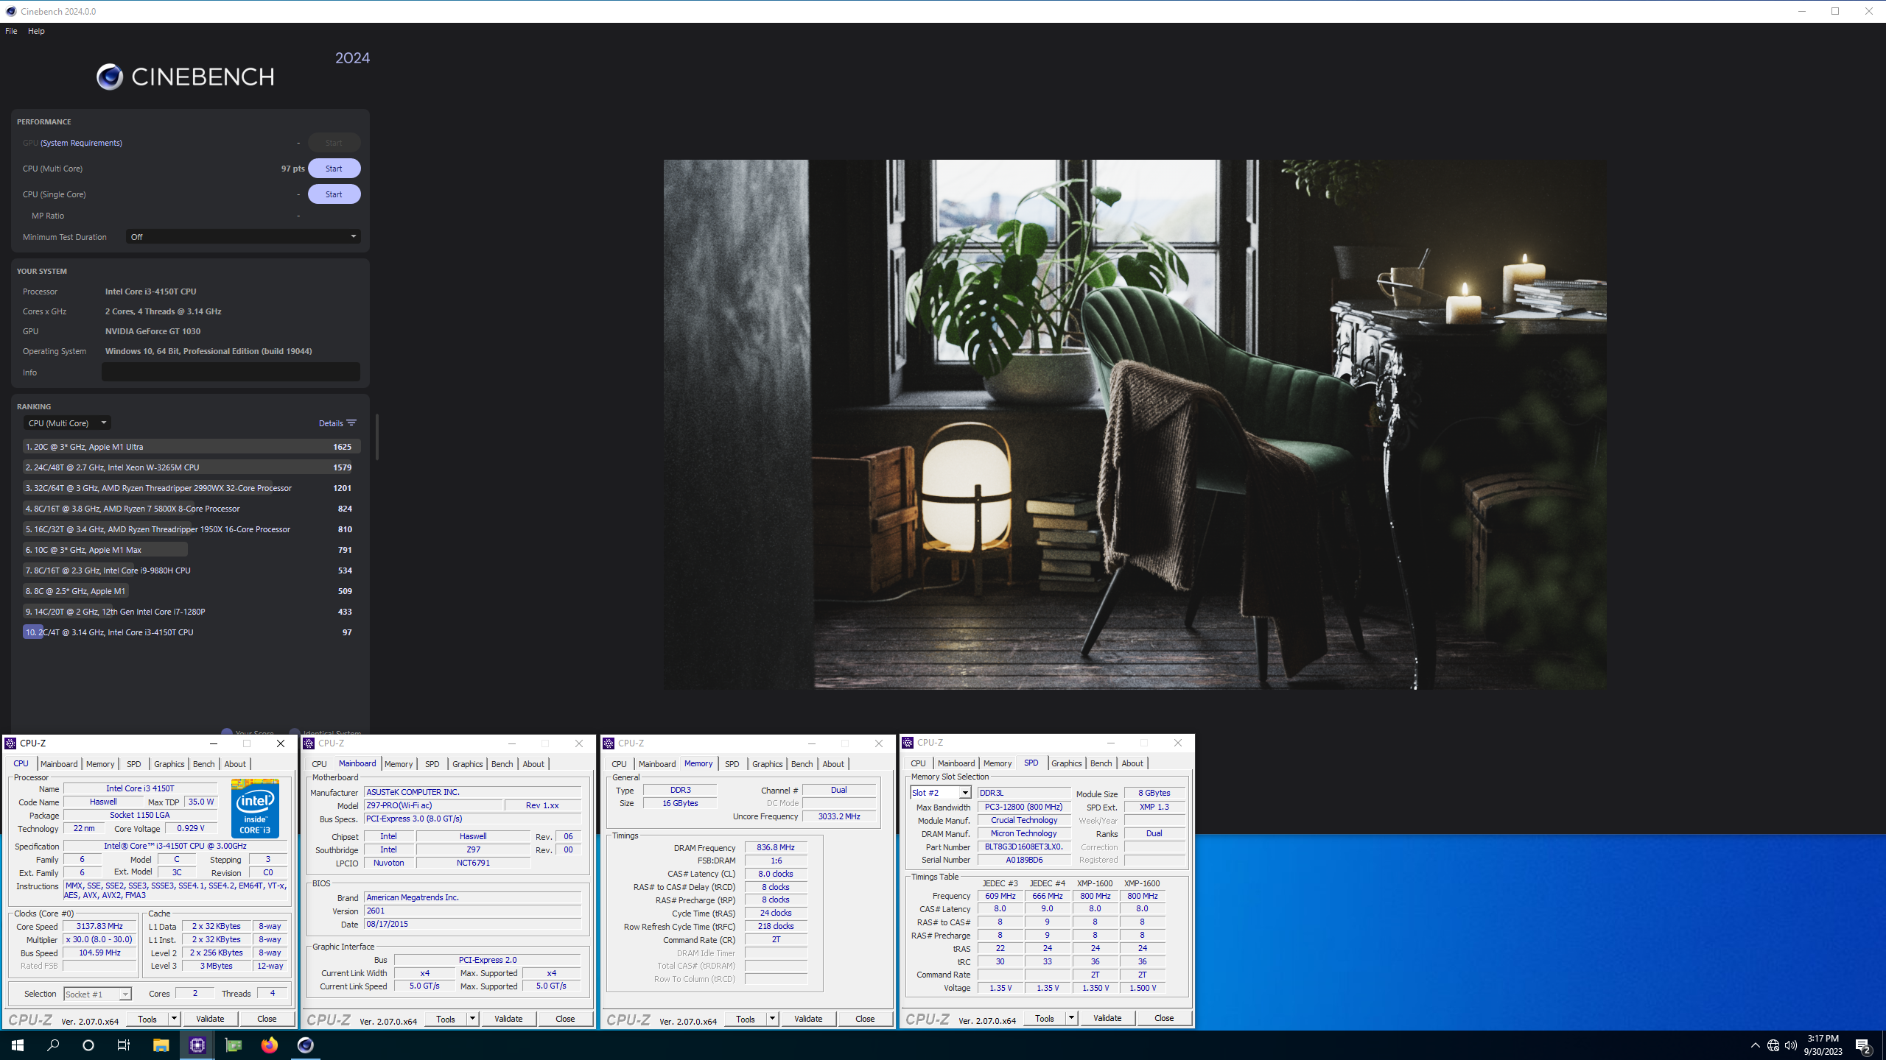
Task: Click DRAM Frequency value 836.8 MHz
Action: pos(775,848)
